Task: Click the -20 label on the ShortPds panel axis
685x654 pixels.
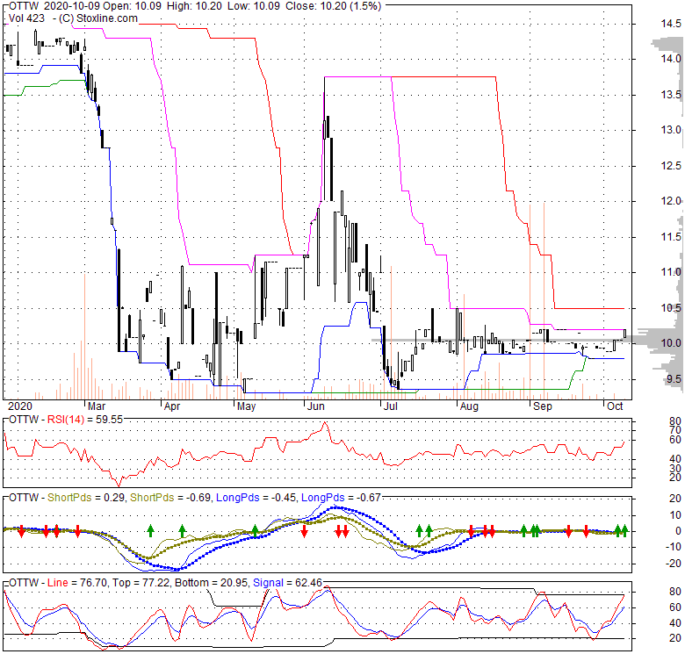Action: click(674, 564)
